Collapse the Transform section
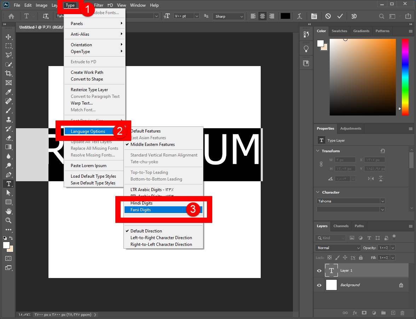Image resolution: width=416 pixels, height=319 pixels. coord(317,151)
